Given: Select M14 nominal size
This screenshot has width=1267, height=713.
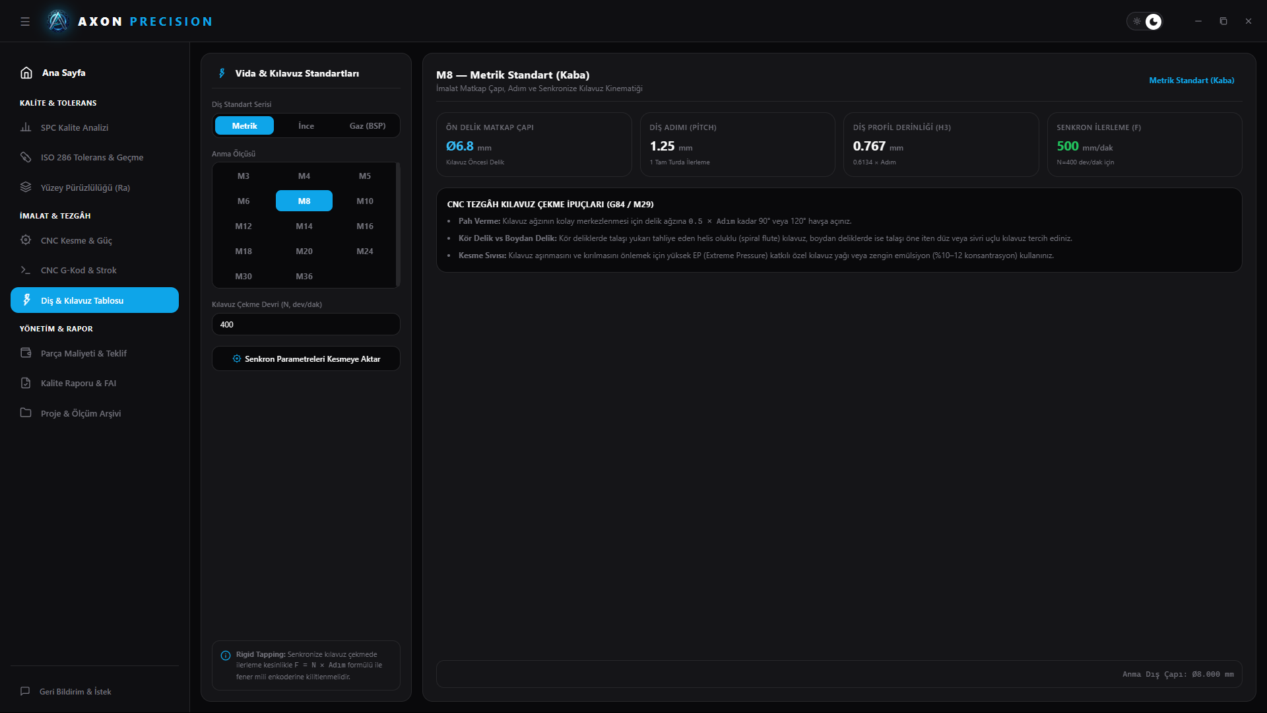Looking at the screenshot, I should (304, 226).
